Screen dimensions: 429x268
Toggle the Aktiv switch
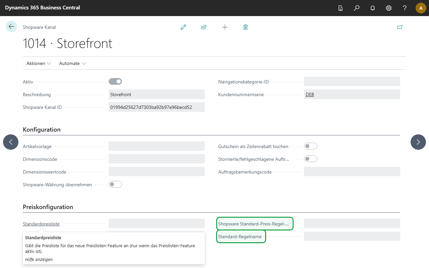[115, 81]
